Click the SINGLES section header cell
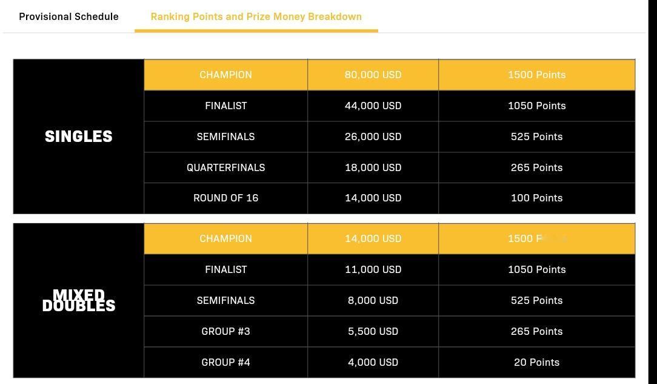This screenshot has width=657, height=384. click(79, 136)
